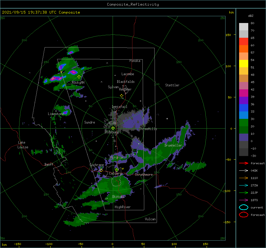Viewport: 266px width, 248px height.
Task: Click the Sylvan label
Action: 113,87
